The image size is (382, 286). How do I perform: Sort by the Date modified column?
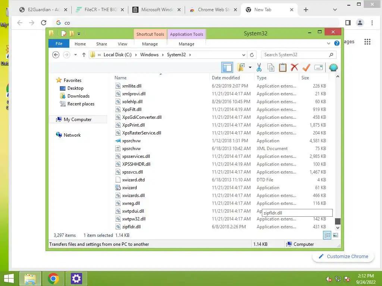[232, 77]
